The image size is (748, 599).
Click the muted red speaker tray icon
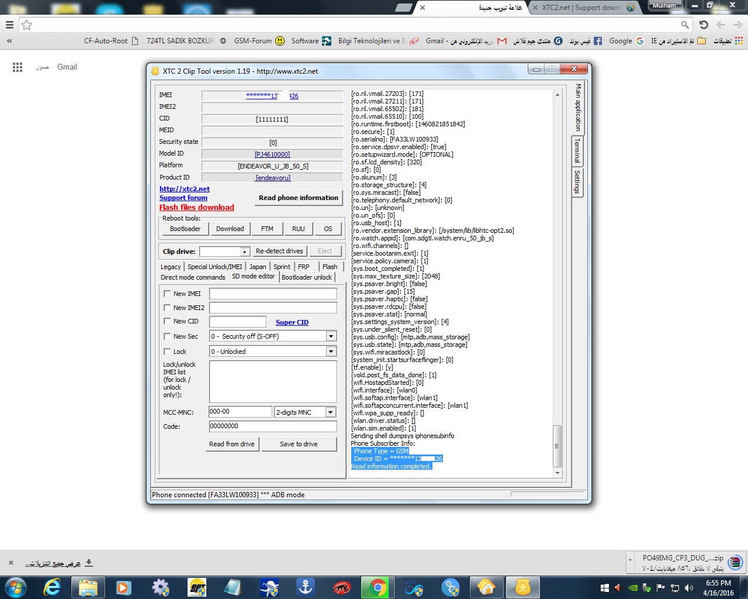(x=618, y=588)
